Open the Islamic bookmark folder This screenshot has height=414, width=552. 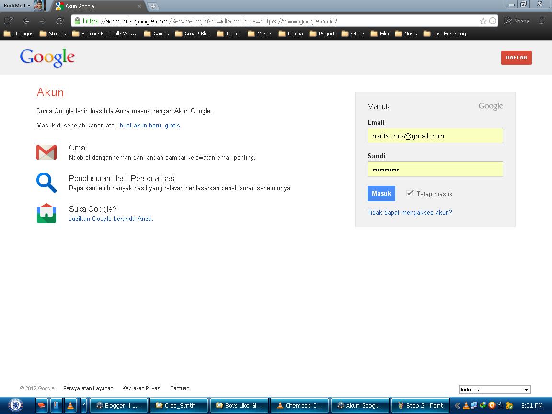[229, 34]
